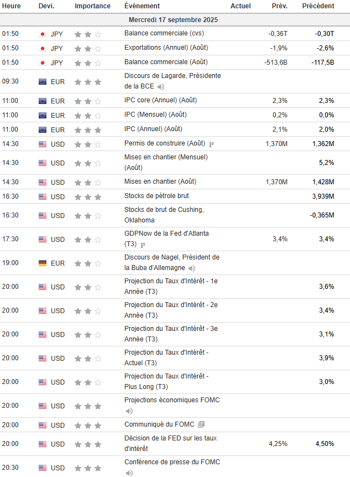The height and width of the screenshot is (477, 350).
Task: Click the Importance column header
Action: point(92,6)
